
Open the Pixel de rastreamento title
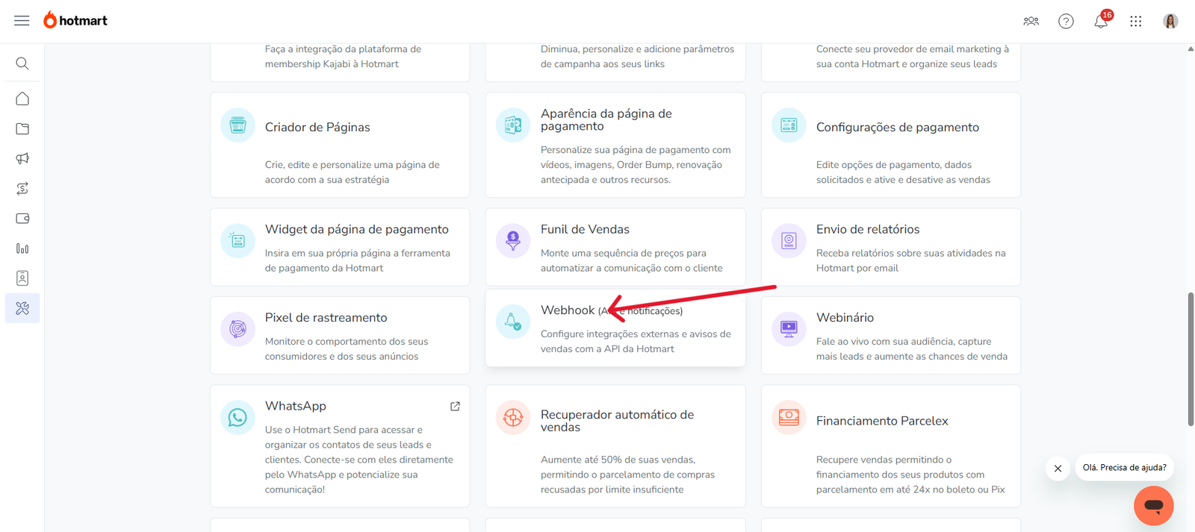pyautogui.click(x=326, y=318)
